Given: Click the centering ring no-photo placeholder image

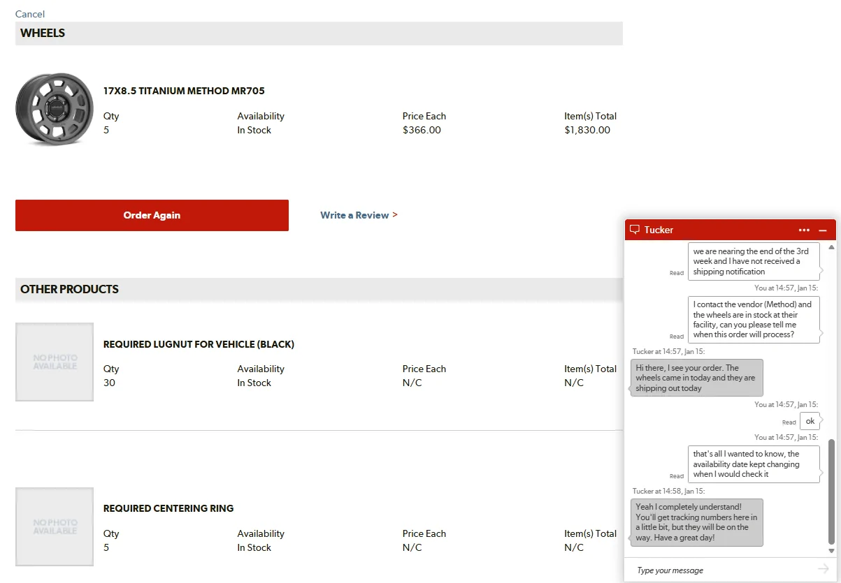Looking at the screenshot, I should pyautogui.click(x=55, y=526).
